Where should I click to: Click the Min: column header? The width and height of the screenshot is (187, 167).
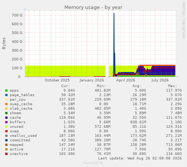tap(101, 86)
